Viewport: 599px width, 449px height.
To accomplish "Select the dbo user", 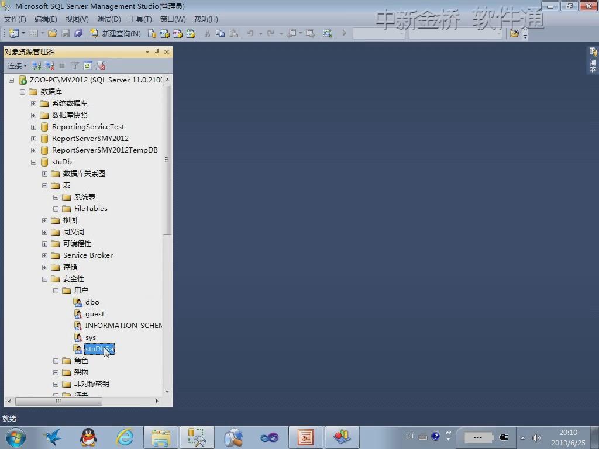I will [x=92, y=302].
